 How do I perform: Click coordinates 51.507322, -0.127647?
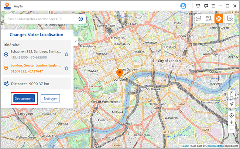[x=27, y=71]
